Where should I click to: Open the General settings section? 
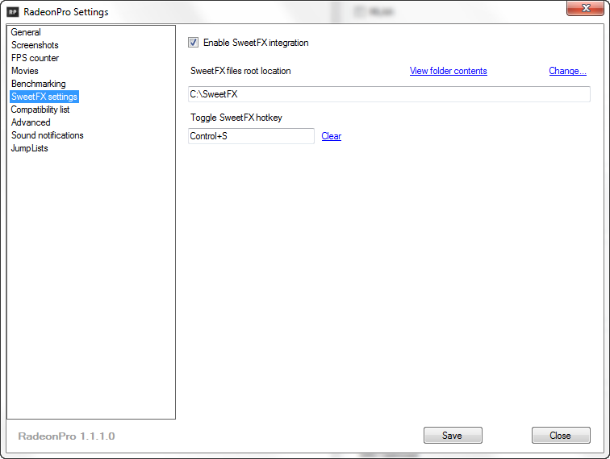coord(26,32)
